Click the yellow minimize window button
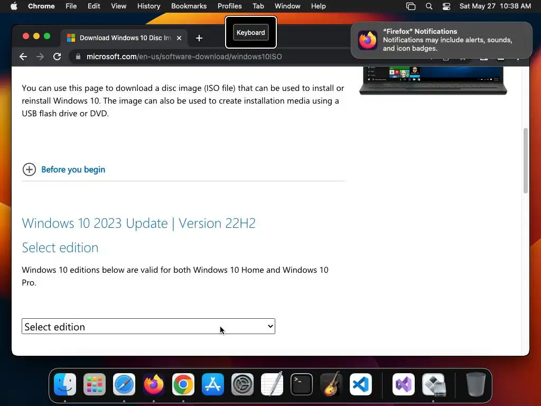Image resolution: width=541 pixels, height=406 pixels. pos(36,36)
